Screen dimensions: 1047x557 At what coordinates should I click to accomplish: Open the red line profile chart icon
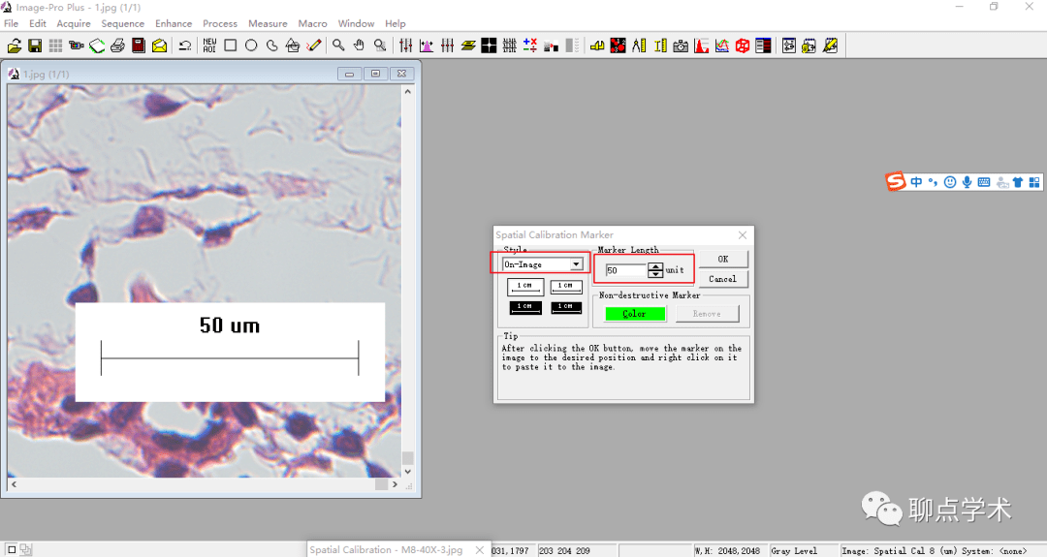(x=722, y=46)
